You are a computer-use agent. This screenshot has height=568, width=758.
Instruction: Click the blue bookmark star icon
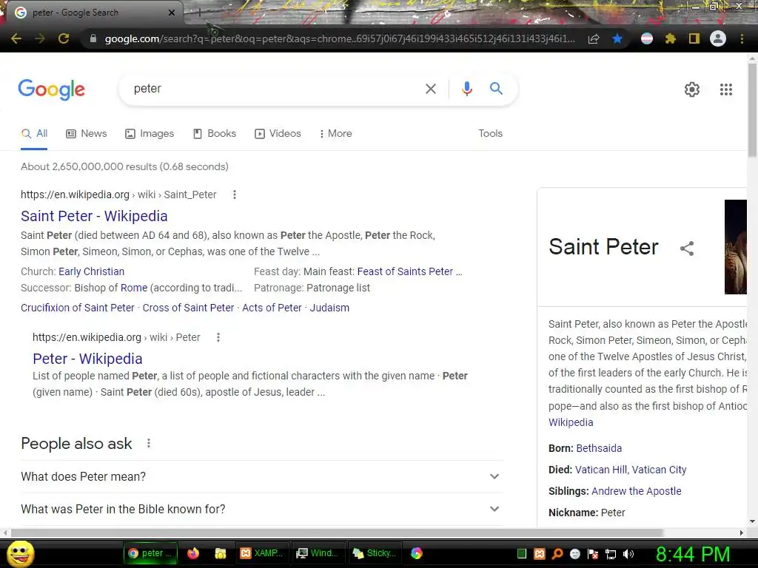click(617, 38)
